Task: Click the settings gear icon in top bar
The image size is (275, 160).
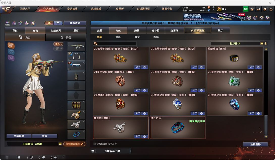Action: tap(265, 9)
